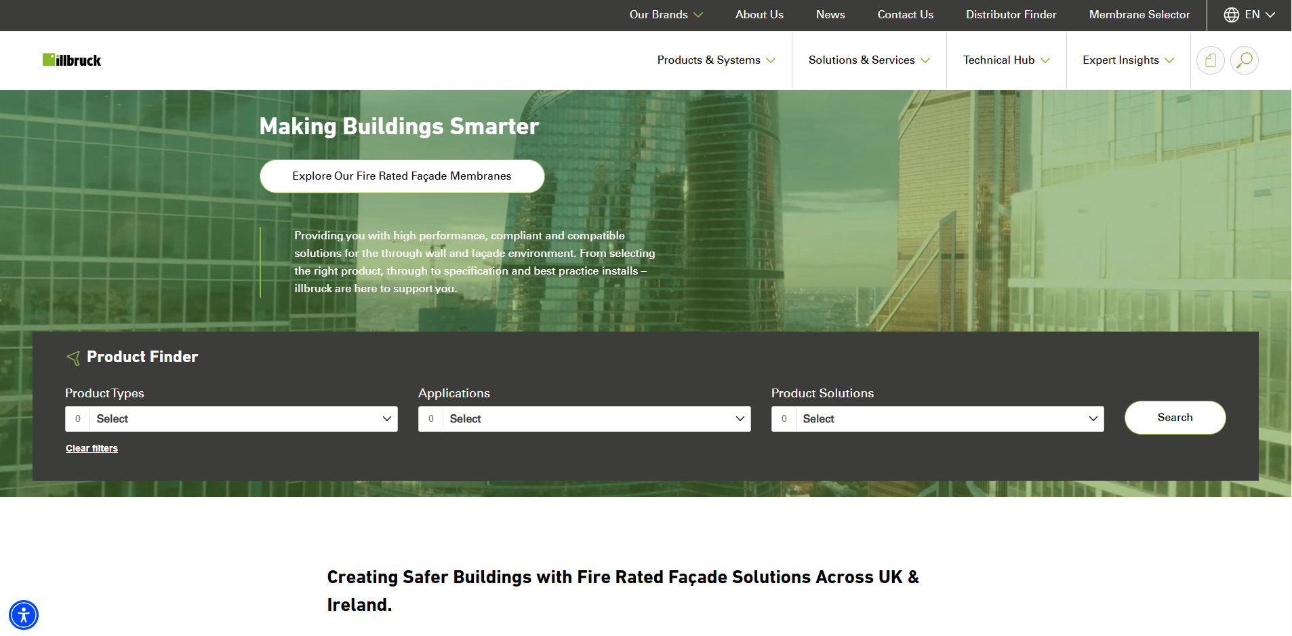
Task: Open the Applications select dropdown
Action: (584, 419)
